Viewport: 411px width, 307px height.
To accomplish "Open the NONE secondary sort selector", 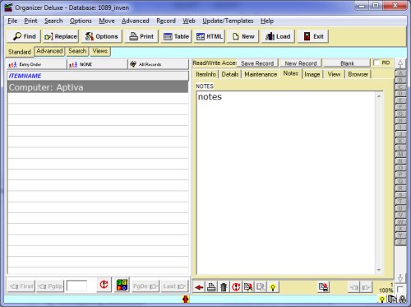I will pyautogui.click(x=97, y=64).
